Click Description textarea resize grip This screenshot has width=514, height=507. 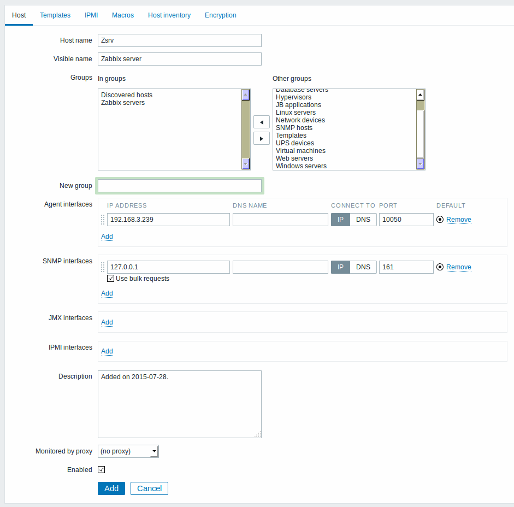[x=258, y=434]
